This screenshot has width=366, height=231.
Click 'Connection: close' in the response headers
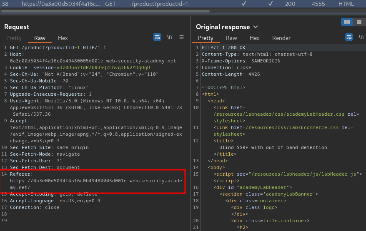click(x=226, y=67)
